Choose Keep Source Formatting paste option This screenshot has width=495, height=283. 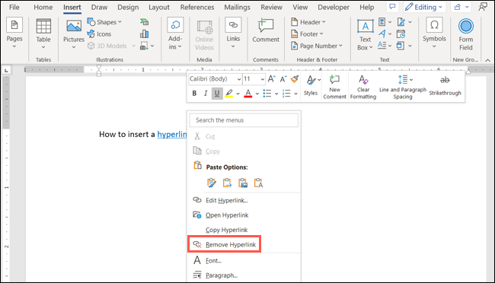(212, 183)
